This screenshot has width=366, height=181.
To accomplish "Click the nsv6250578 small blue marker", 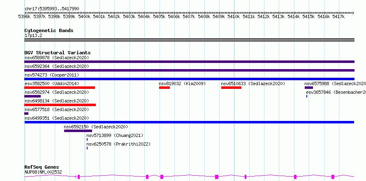I will (87, 148).
